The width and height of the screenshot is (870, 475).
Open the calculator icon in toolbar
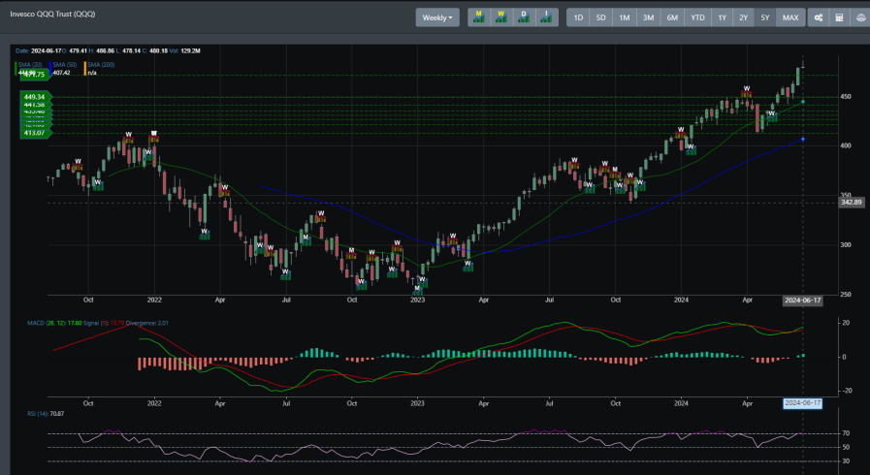(840, 17)
